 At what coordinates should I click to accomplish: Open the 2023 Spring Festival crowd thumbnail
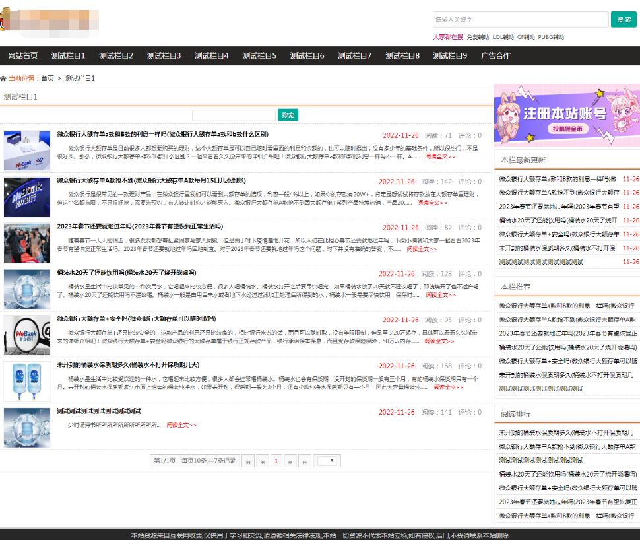[27, 242]
